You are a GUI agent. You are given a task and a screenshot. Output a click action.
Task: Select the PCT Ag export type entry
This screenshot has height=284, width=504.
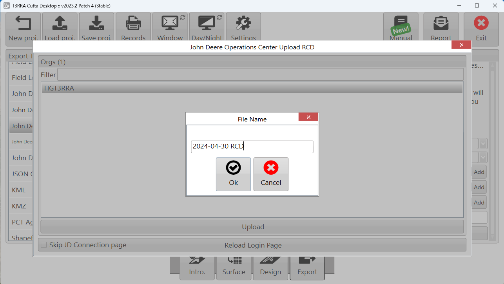click(x=21, y=222)
